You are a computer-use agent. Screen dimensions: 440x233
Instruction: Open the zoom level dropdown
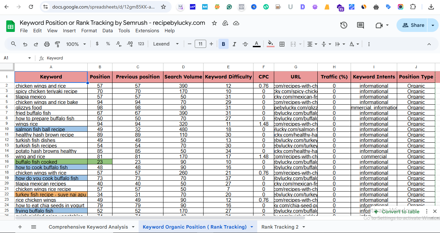pos(76,44)
